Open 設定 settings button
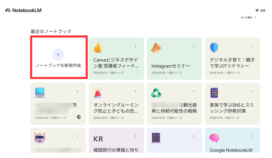Viewport: 272px width, 158px height. [x=261, y=10]
